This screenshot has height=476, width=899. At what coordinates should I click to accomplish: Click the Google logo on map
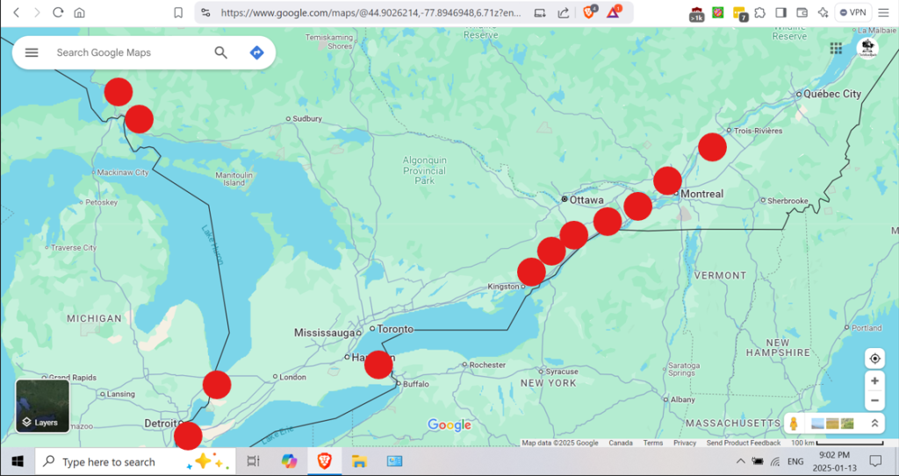[x=449, y=425]
